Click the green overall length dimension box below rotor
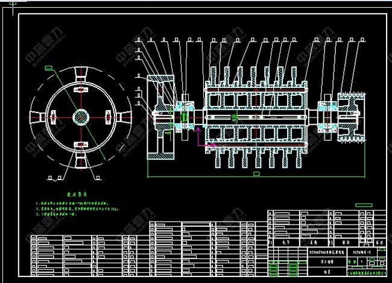The width and height of the screenshot is (392, 283). coord(256,173)
